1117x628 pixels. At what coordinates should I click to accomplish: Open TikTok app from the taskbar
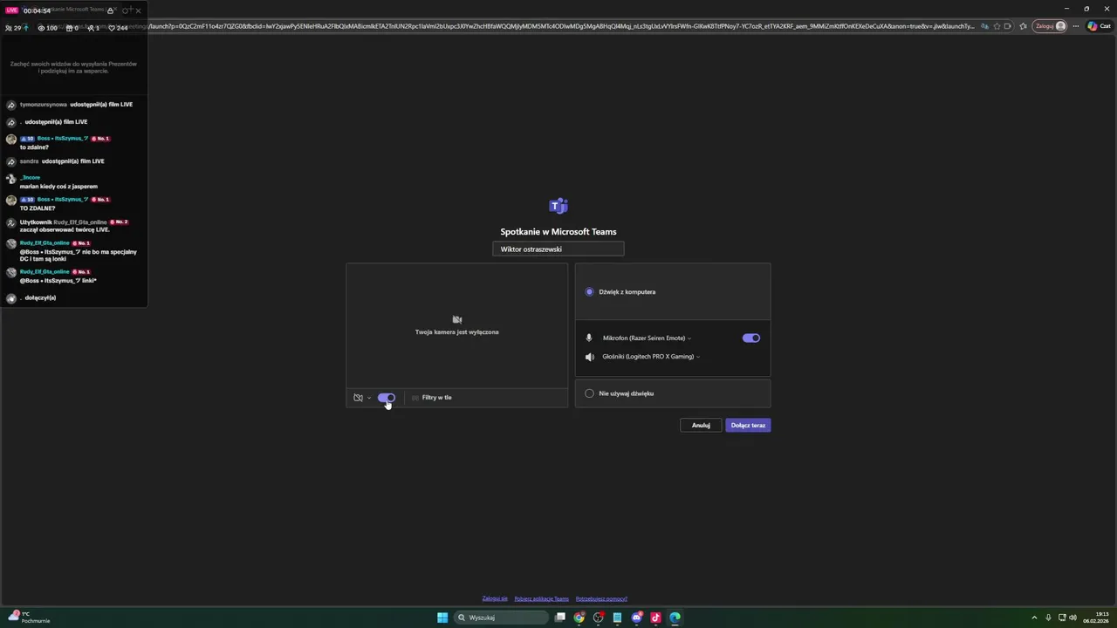pos(656,618)
